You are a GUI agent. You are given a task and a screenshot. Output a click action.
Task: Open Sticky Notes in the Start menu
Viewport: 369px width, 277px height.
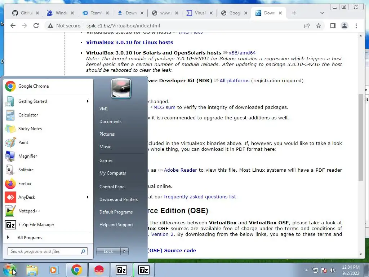tap(48, 129)
